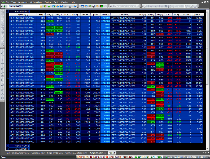Collapse the March 08 2013 expiration group
This screenshot has width=210, height=159.
point(7,11)
